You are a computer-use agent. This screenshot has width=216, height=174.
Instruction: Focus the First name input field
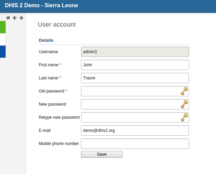pyautogui.click(x=135, y=65)
